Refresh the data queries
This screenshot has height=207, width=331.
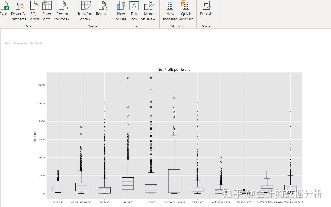pos(102,9)
